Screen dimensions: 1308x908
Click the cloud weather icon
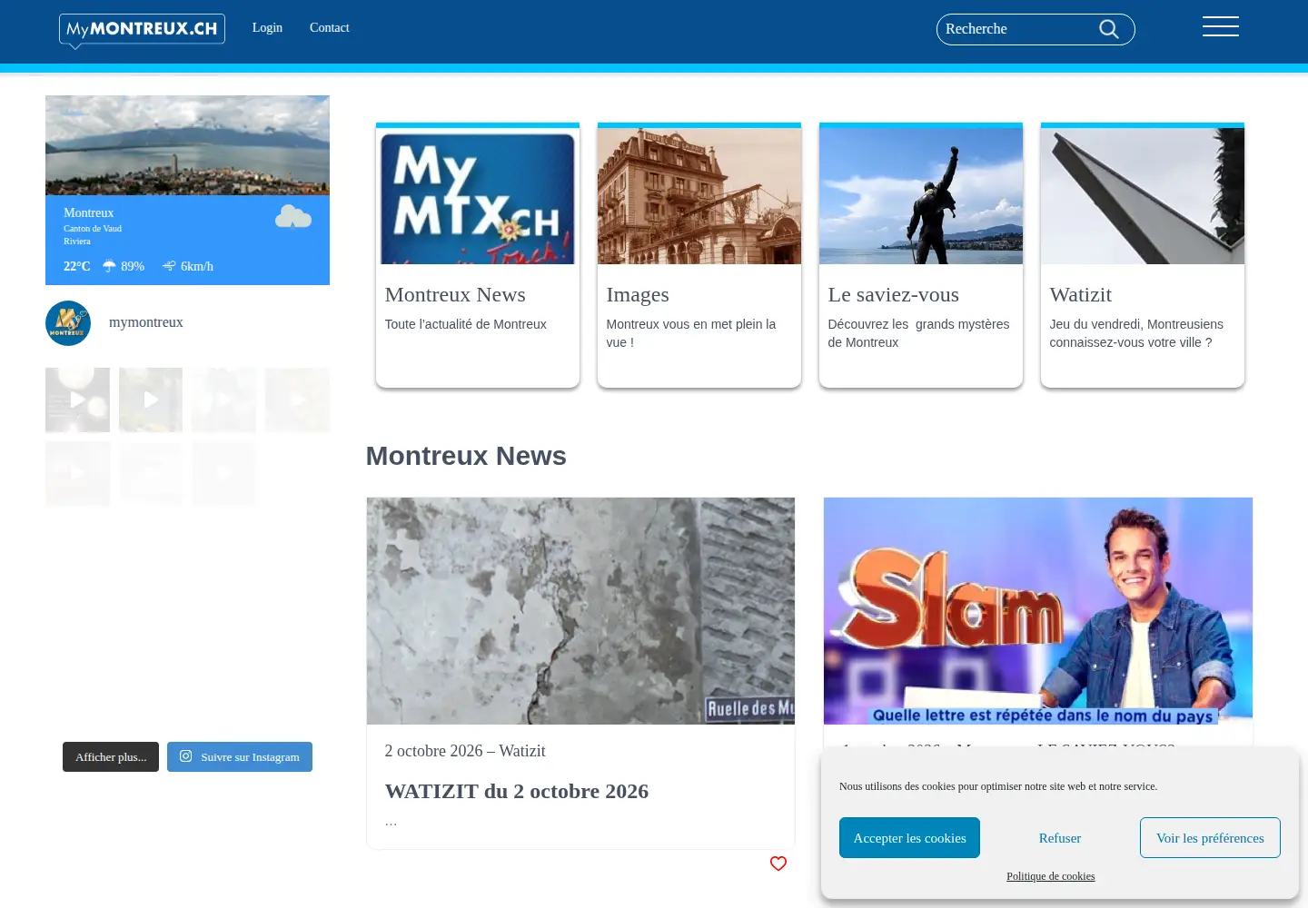coord(293,217)
